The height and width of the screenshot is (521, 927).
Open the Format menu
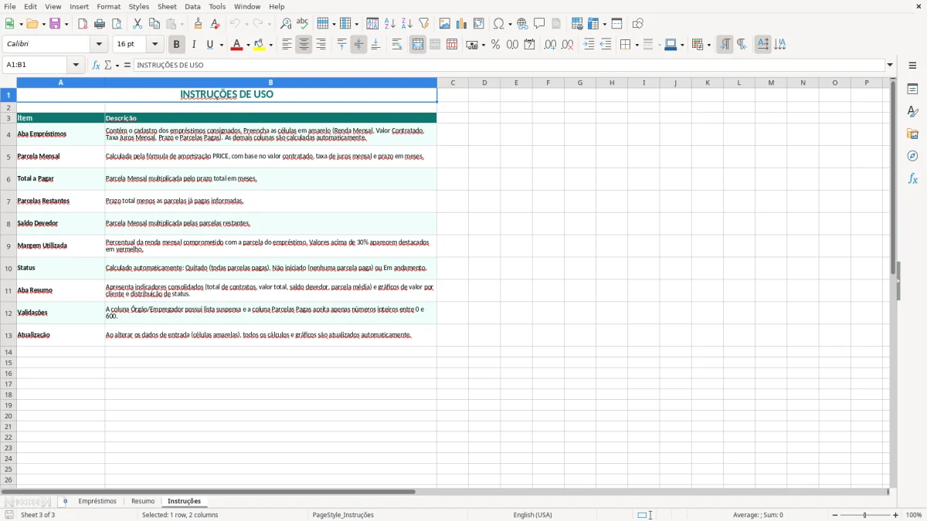click(108, 6)
